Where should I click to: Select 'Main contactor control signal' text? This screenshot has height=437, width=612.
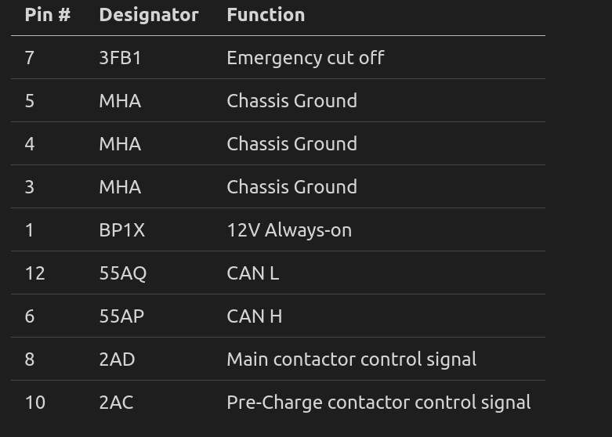click(x=351, y=359)
